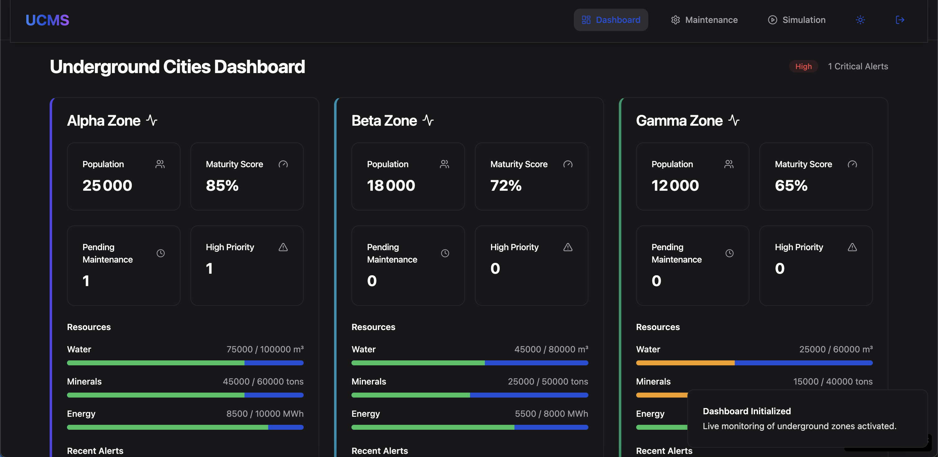The image size is (938, 457).
Task: Click Gamma Zone Water orange progress bar
Action: click(x=685, y=363)
